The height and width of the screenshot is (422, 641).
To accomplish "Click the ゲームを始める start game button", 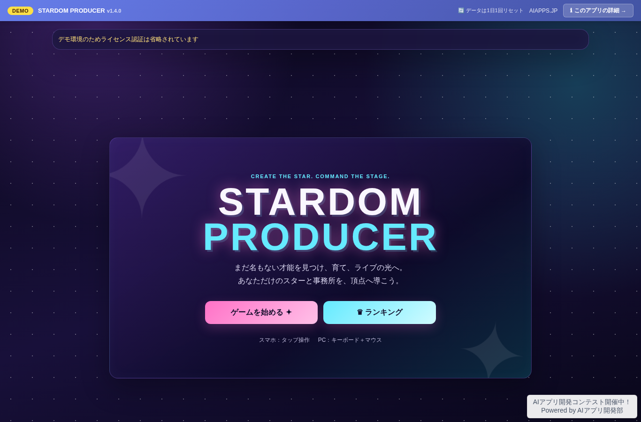I will 261,312.
